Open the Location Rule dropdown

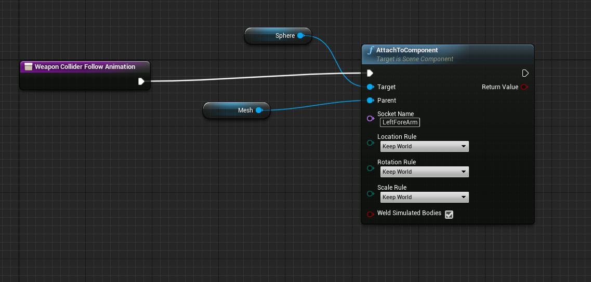coord(424,147)
